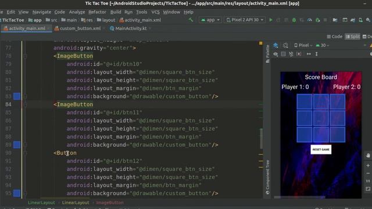Click the Apply Changes and Restart icon
The width and height of the screenshot is (372, 209).
[x=278, y=20]
